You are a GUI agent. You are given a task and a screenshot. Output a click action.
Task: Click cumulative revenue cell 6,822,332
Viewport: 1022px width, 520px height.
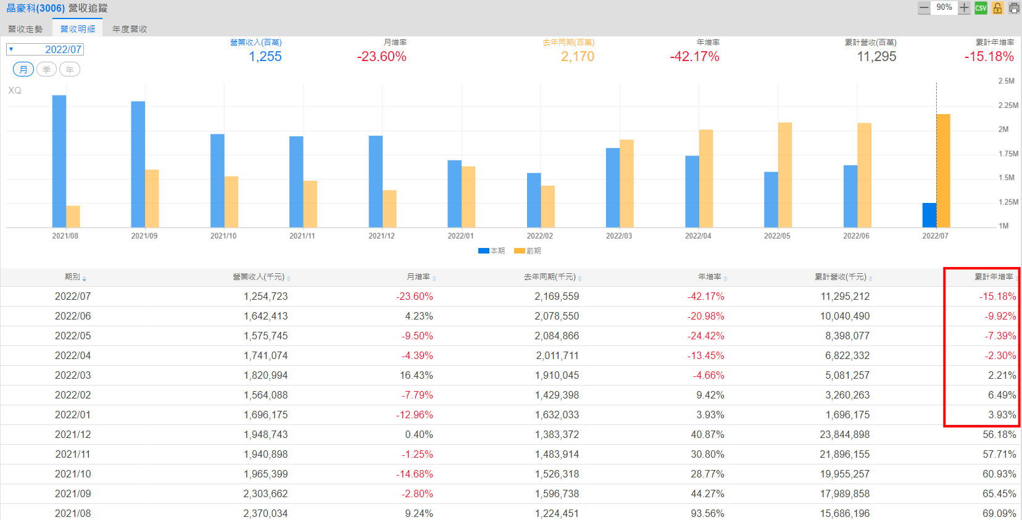tap(848, 356)
